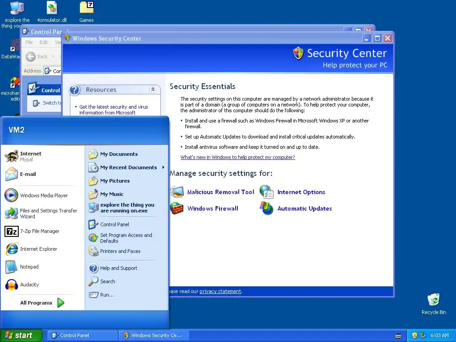
Task: Expand My Recent Documents submenu arrow
Action: [163, 167]
